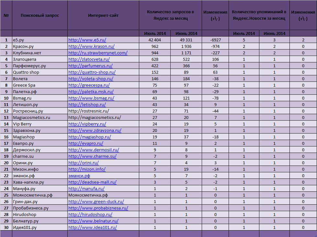Click the vipberry.ru link
Image resolution: width=317 pixels, height=237 pixels.
[x=87, y=124]
